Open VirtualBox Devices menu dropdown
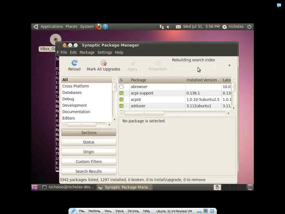Image resolution: width=285 pixels, height=214 pixels. 133,211
